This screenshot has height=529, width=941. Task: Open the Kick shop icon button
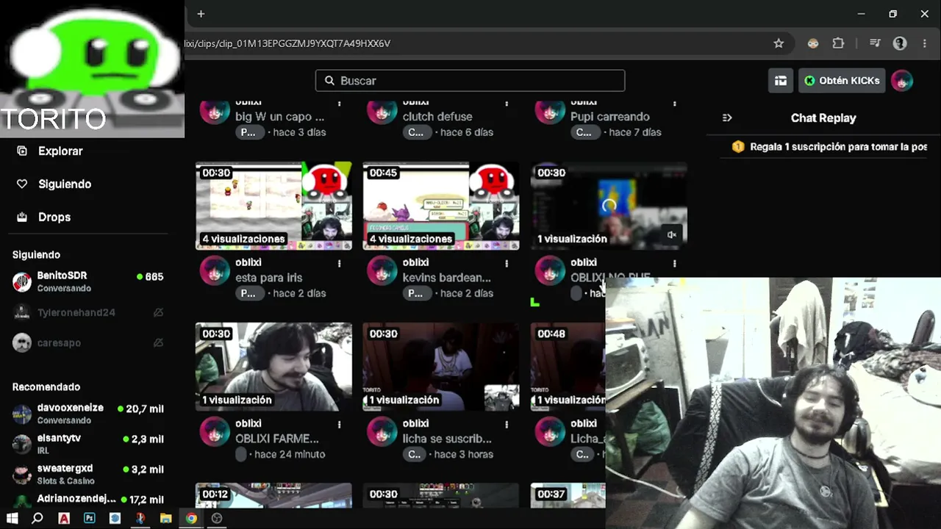(x=781, y=81)
